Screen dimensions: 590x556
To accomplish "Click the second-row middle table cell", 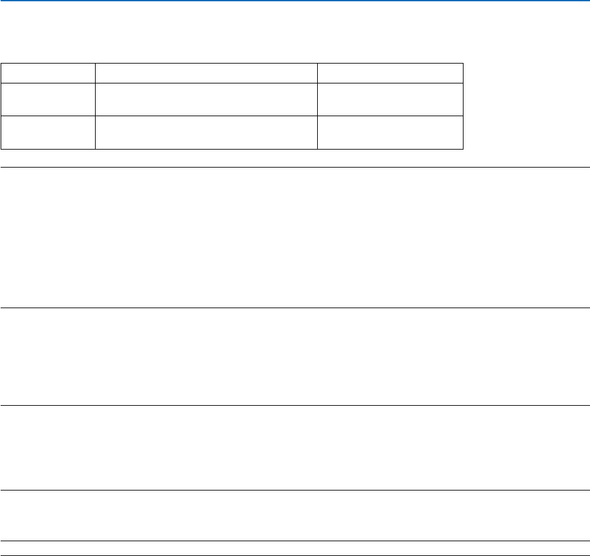I will click(x=206, y=99).
